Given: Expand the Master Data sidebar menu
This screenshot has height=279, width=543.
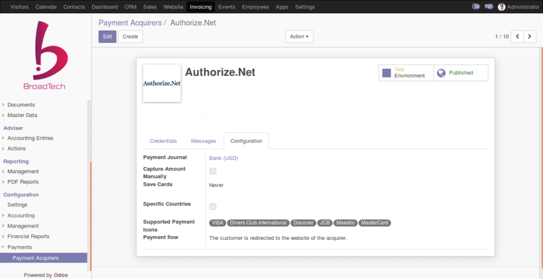Looking at the screenshot, I should pyautogui.click(x=22, y=115).
